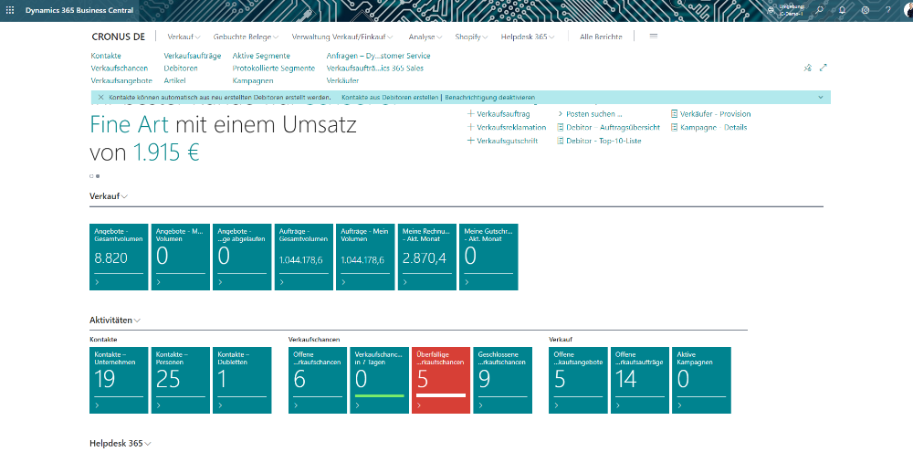Open the user profile avatar
913x452 pixels.
coord(908,10)
